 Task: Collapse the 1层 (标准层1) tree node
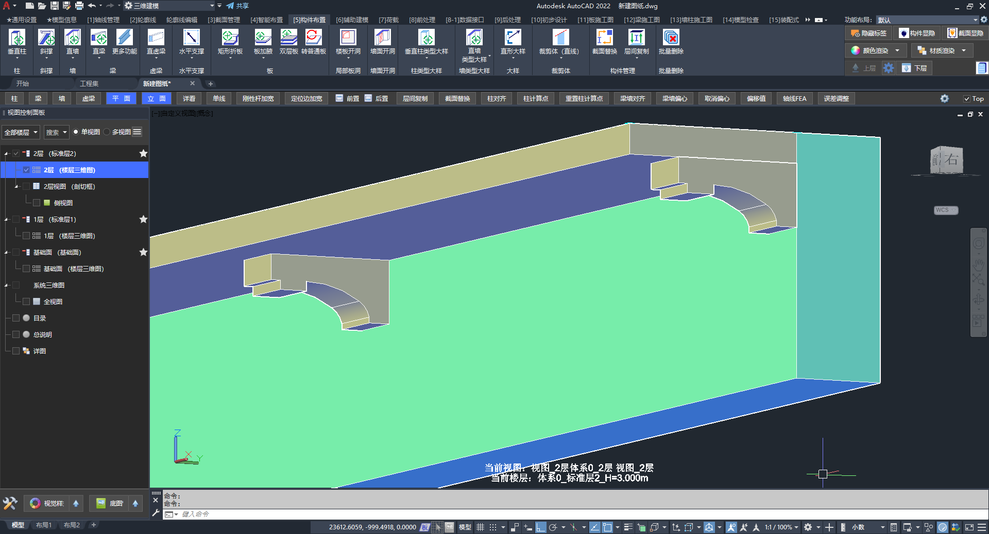tap(6, 220)
